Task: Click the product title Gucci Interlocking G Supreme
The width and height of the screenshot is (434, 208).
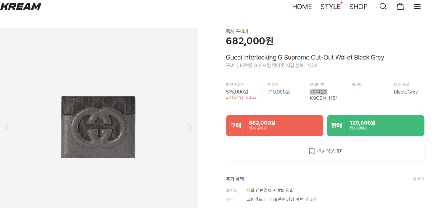Action: point(305,58)
